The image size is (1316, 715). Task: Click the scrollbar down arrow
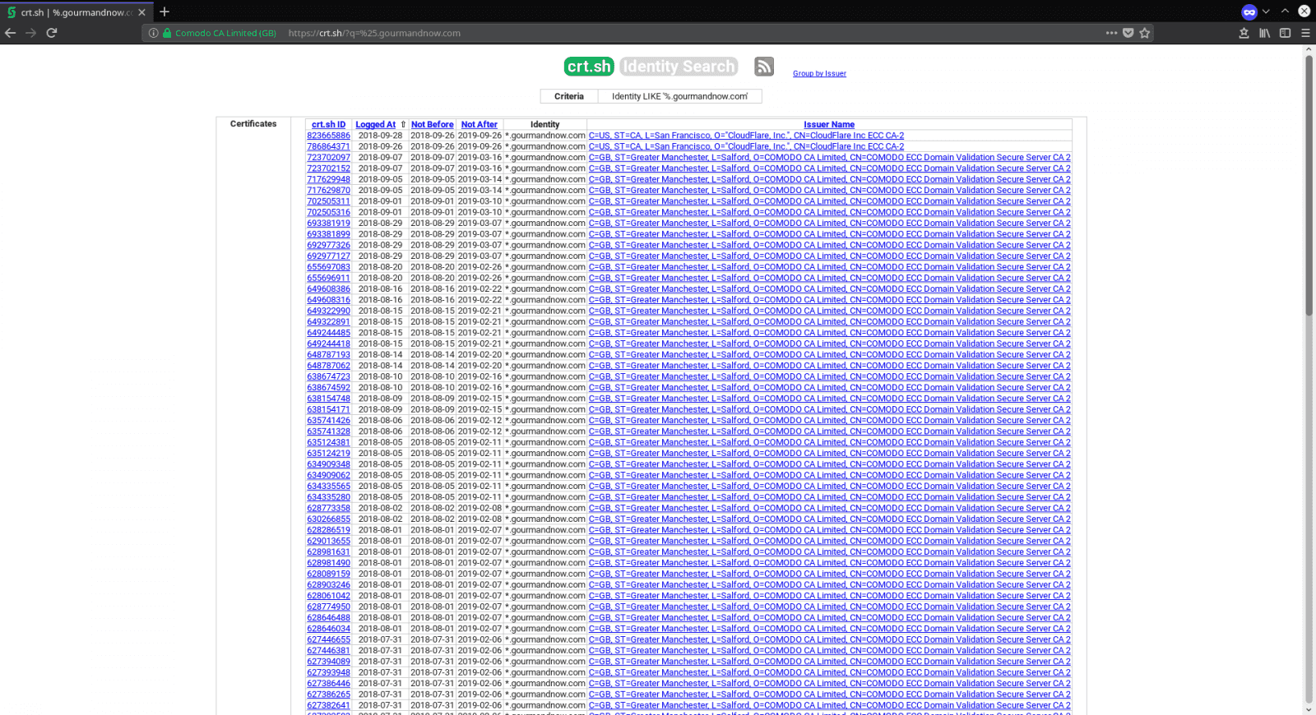coord(1309,709)
